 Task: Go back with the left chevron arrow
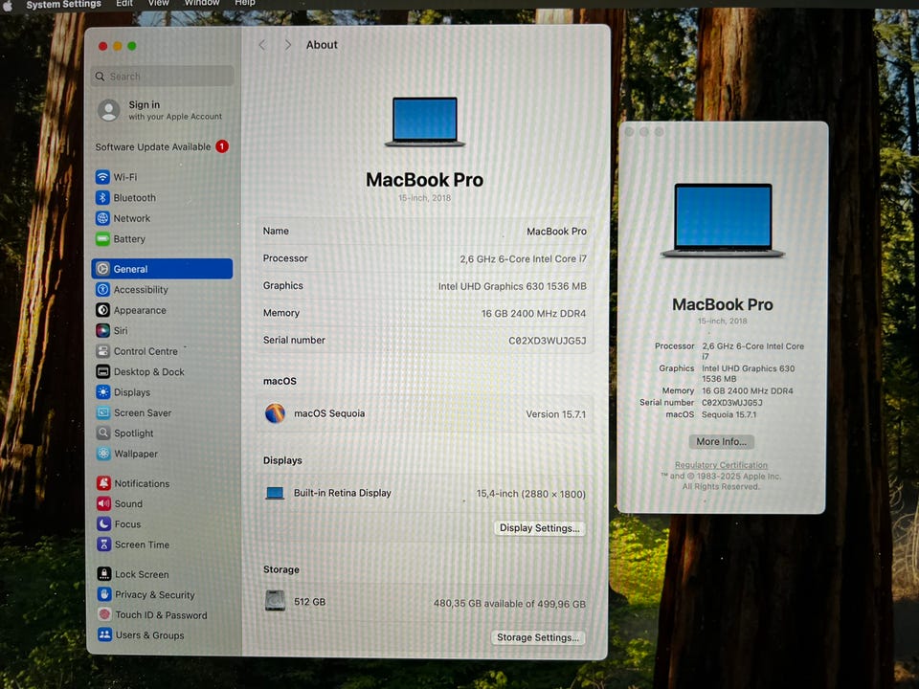point(262,45)
